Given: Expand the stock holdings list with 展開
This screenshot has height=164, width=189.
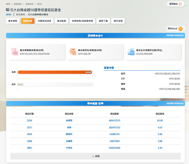Looking at the screenshot, I should pyautogui.click(x=95, y=156).
